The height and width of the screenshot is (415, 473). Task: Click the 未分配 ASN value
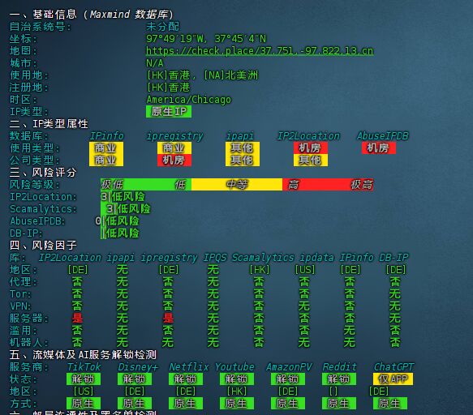click(163, 27)
